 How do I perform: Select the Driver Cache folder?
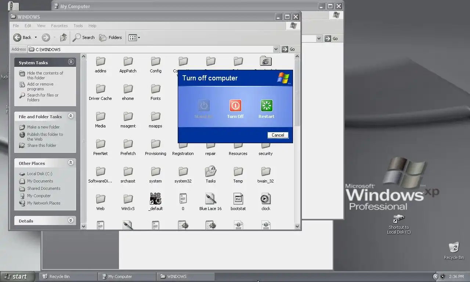pos(101,89)
